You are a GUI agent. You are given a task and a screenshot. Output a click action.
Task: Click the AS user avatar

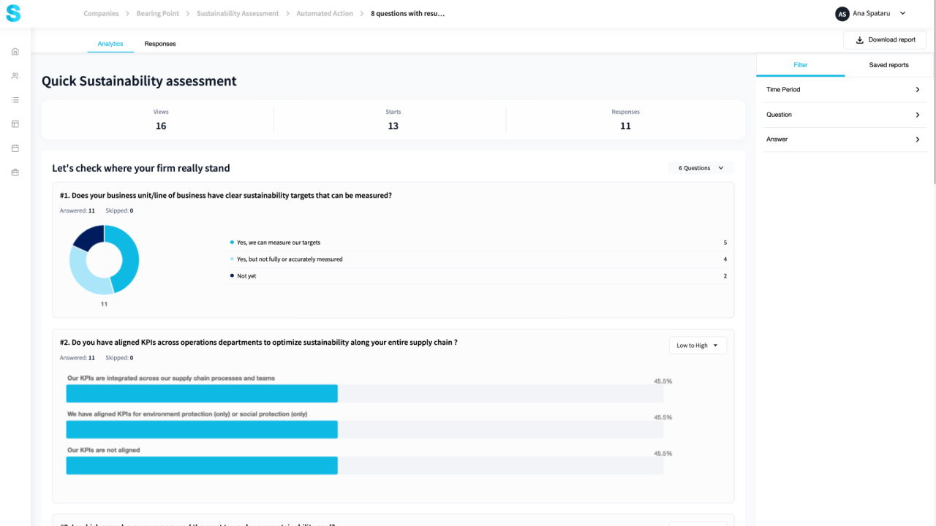click(x=842, y=14)
